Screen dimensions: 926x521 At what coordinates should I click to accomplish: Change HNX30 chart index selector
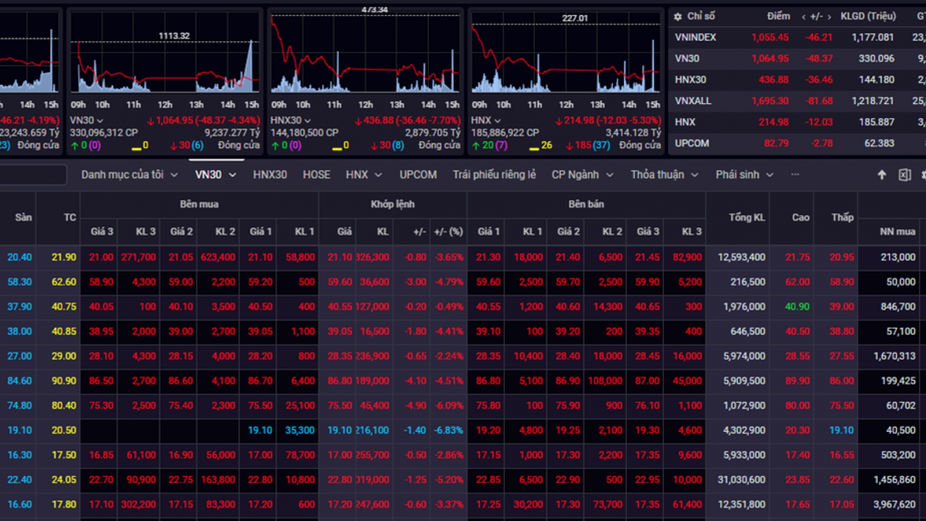pos(291,120)
